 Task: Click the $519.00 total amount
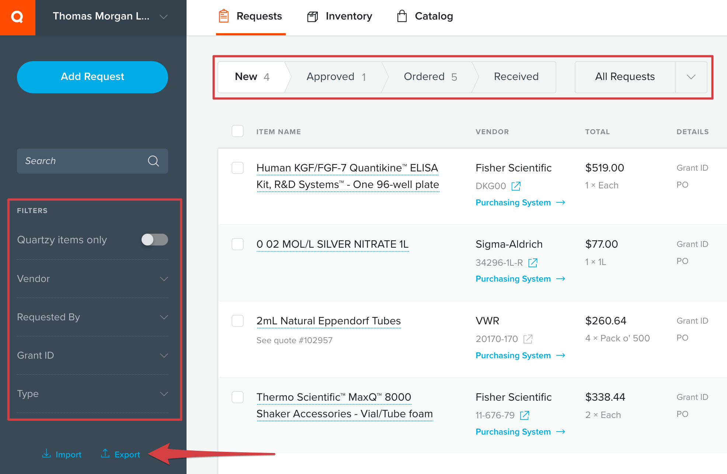(x=605, y=168)
